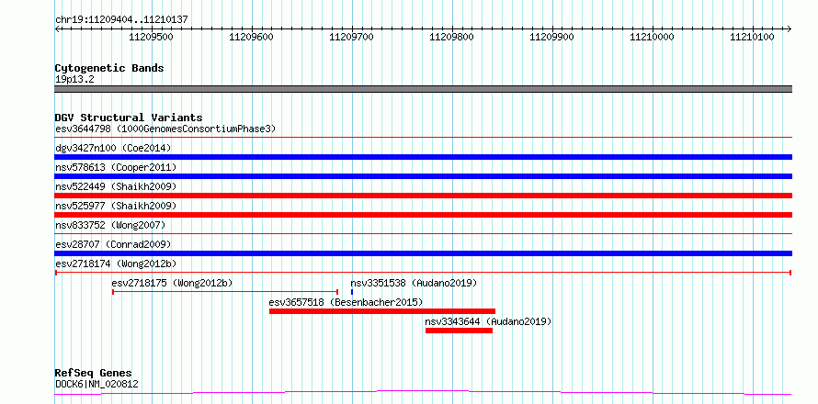This screenshot has height=404, width=818.
Task: Open variant label nsv525977 (Shaikh2009)
Action: (116, 206)
